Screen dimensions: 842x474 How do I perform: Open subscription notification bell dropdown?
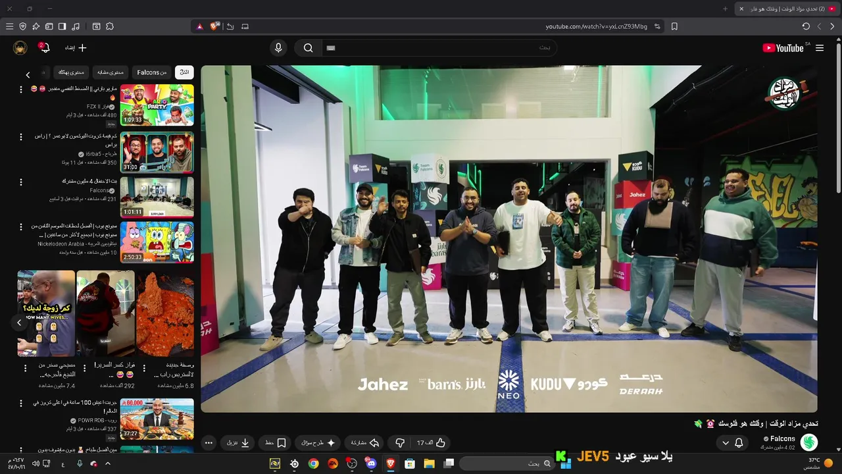pyautogui.click(x=732, y=443)
